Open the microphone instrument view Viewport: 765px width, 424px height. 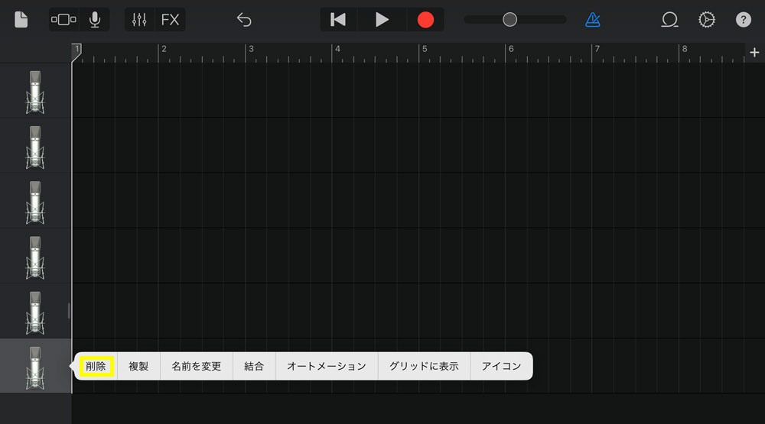[x=95, y=20]
